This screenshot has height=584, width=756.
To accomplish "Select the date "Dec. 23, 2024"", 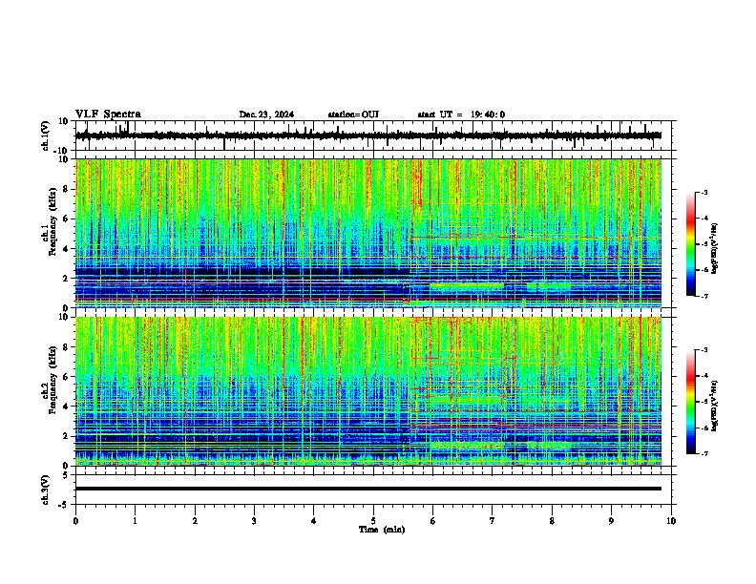I will [266, 115].
